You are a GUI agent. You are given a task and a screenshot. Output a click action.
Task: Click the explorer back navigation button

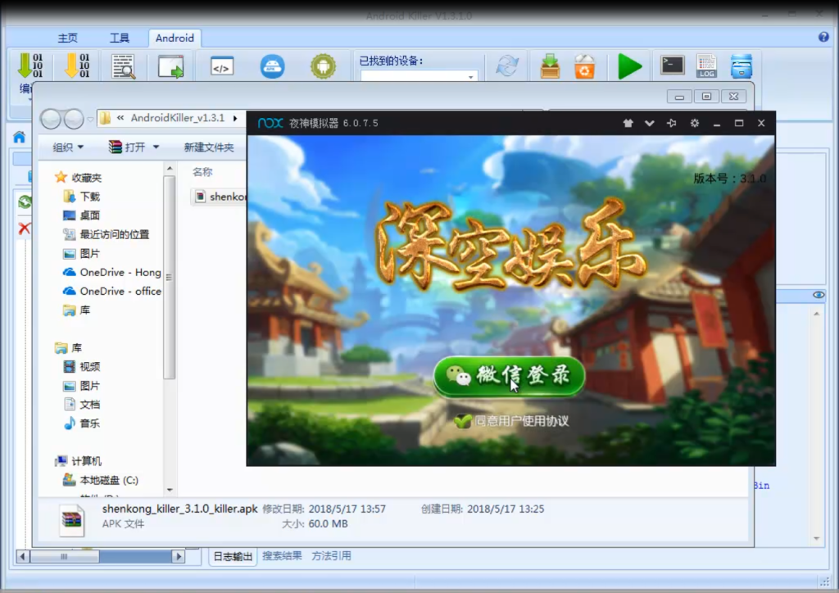(x=51, y=119)
